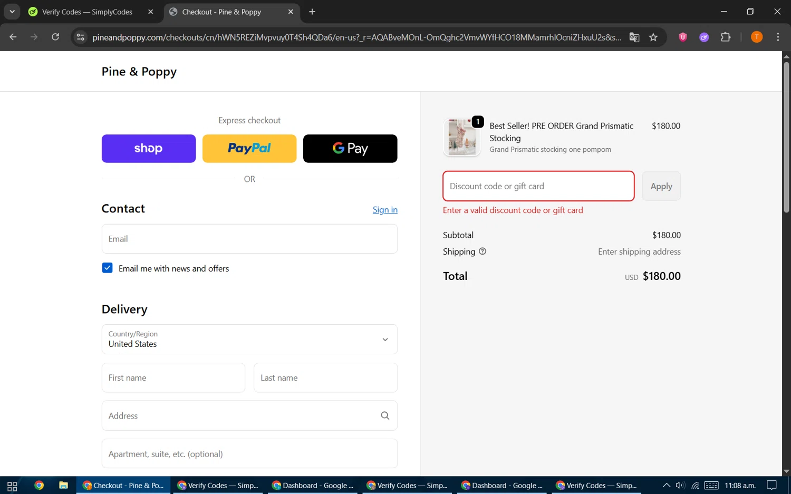Open a new browser tab
This screenshot has height=494, width=791.
[312, 12]
